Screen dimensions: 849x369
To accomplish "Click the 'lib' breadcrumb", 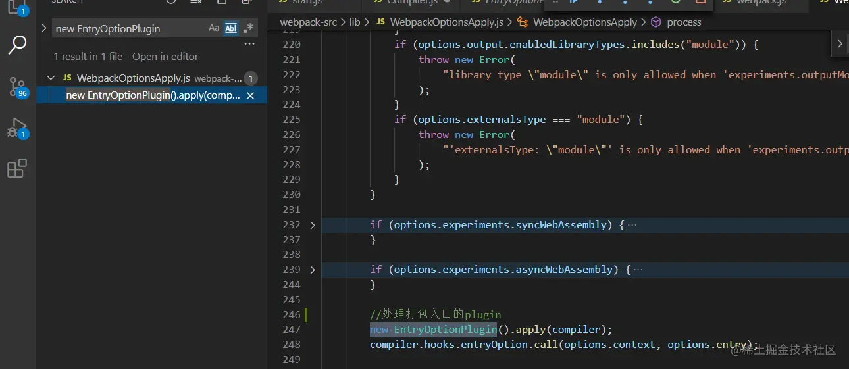I will click(355, 22).
